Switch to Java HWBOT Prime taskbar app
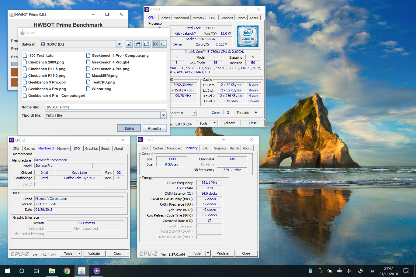Viewport: 416px width, 277px height. point(82,271)
